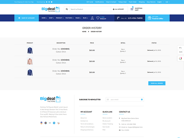
Task: Open the theme color picker widget
Action: (180, 58)
